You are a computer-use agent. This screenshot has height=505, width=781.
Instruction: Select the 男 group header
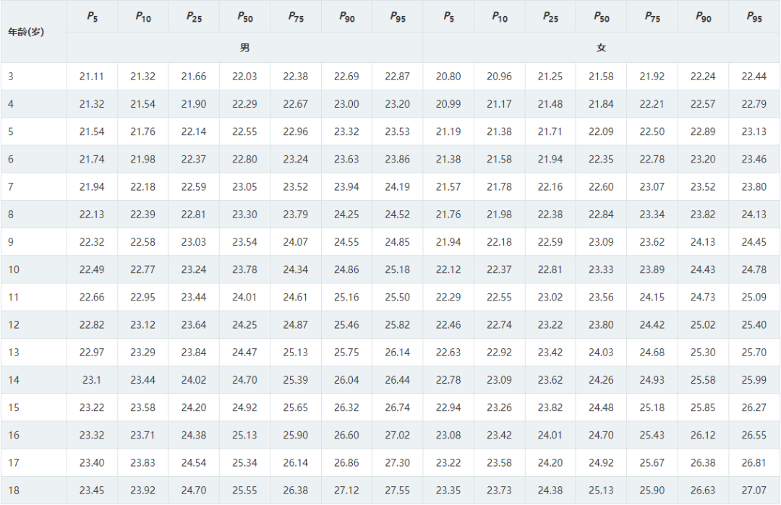[244, 48]
